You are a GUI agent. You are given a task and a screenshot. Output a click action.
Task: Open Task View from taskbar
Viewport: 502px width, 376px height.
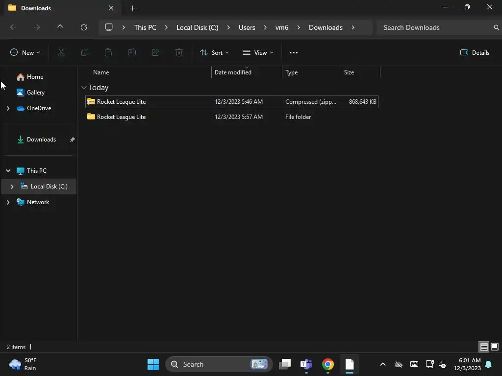285,364
